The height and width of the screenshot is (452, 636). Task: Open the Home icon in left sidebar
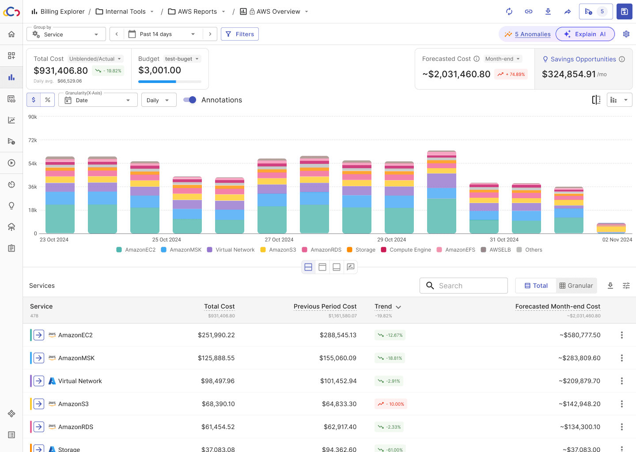tap(11, 34)
